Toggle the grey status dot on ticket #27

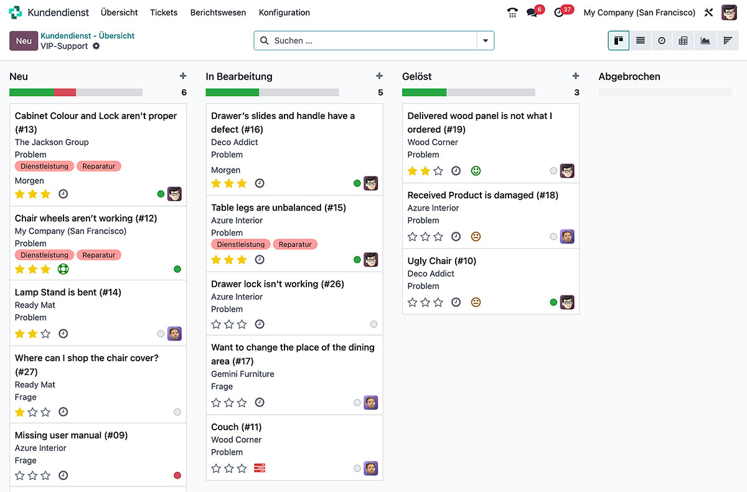177,412
